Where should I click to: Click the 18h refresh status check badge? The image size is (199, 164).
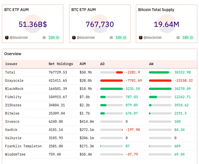pos(188,38)
